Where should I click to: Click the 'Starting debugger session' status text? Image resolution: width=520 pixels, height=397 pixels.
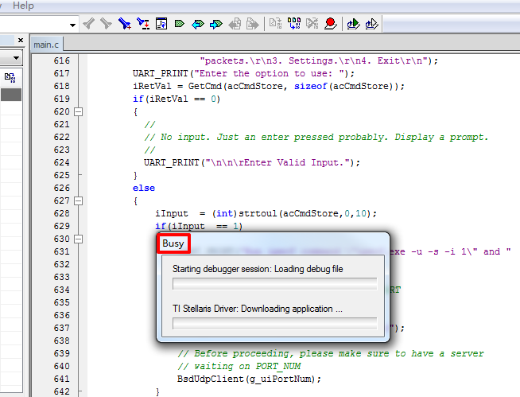tap(258, 269)
